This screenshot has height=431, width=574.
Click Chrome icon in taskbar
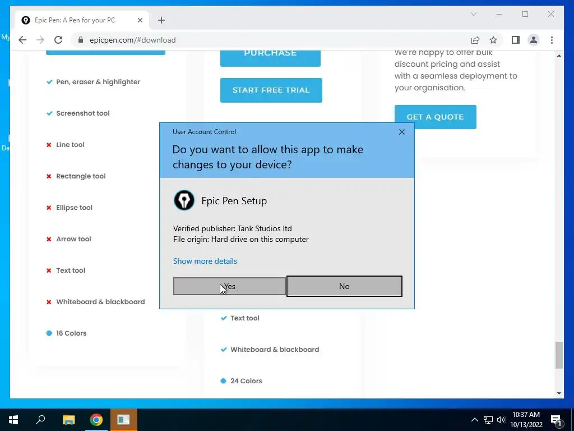coord(96,420)
